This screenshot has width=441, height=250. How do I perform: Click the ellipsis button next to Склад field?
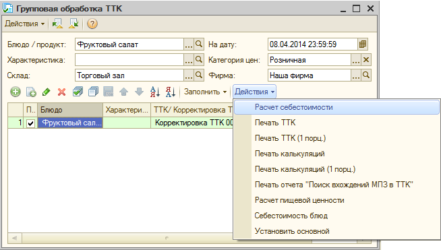(188, 75)
